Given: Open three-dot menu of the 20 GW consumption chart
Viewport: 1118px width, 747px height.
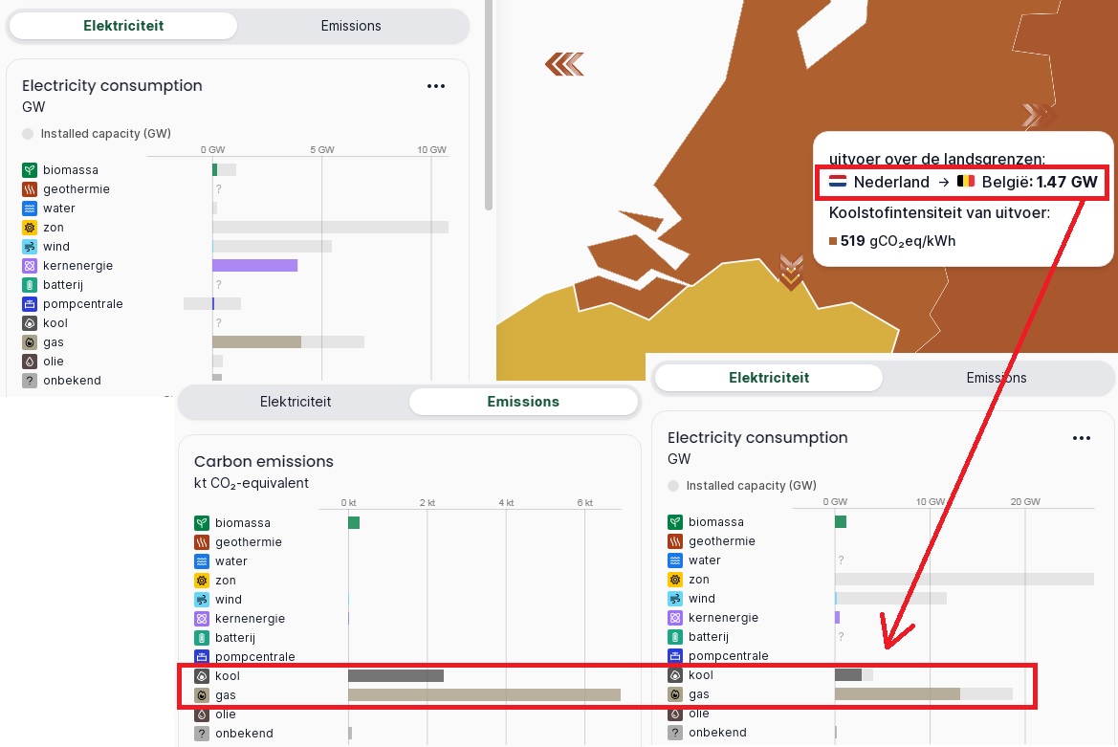Looking at the screenshot, I should pos(1082,438).
